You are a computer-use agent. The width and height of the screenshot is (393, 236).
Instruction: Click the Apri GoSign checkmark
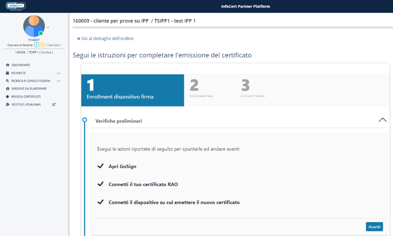click(x=100, y=166)
